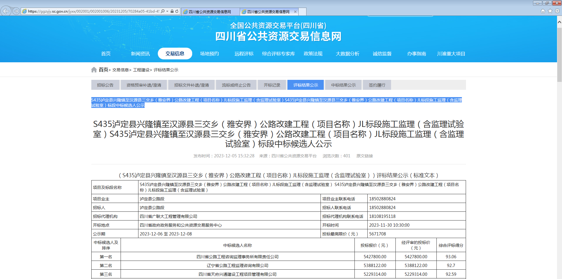The height and width of the screenshot is (279, 562).
Task: Open the browser Home icon in toolbar
Action: click(543, 11)
